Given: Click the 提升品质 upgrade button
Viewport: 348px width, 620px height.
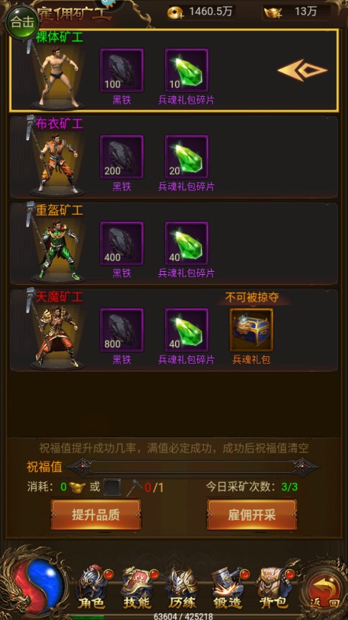Looking at the screenshot, I should tap(96, 515).
